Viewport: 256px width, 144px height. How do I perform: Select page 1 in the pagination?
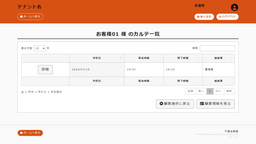click(x=210, y=91)
